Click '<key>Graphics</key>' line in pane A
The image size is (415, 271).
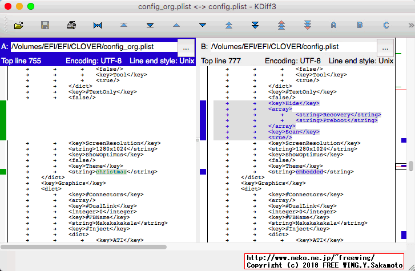point(74,183)
